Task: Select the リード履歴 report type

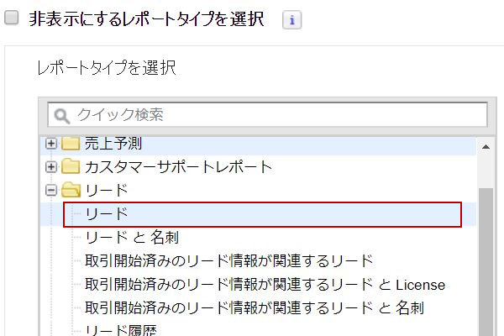Action: (121, 330)
